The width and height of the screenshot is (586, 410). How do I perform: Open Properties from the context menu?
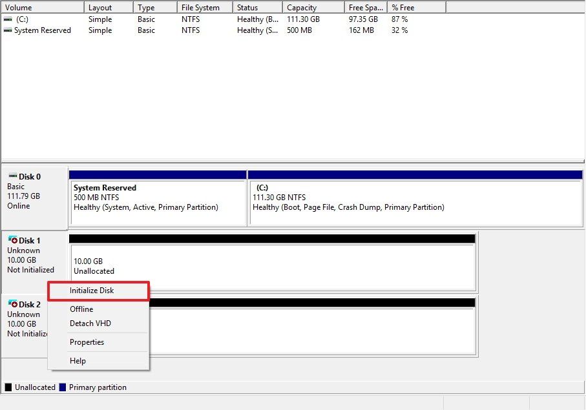coord(87,342)
